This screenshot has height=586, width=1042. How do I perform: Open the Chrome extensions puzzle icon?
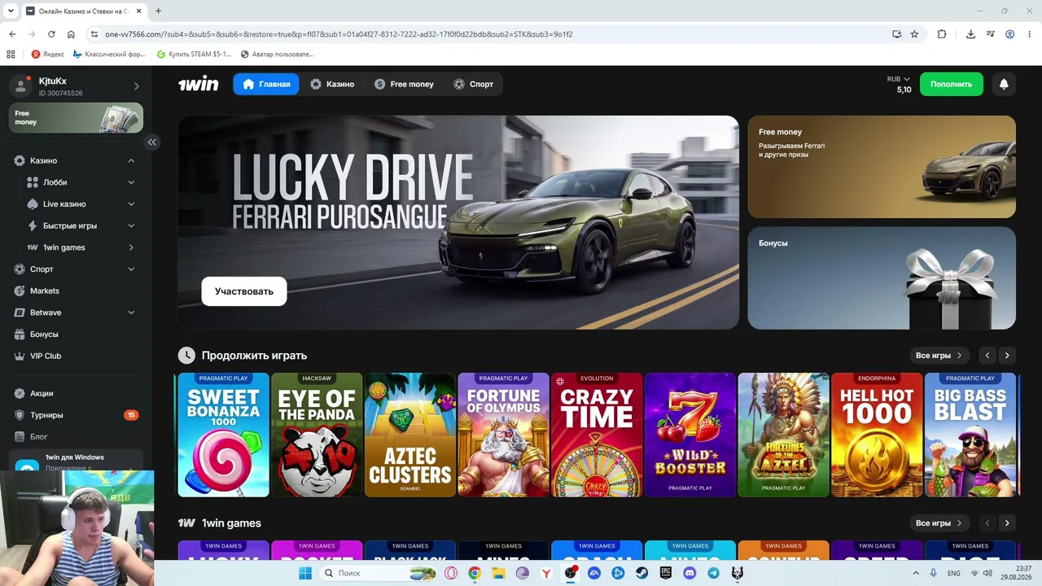point(942,34)
